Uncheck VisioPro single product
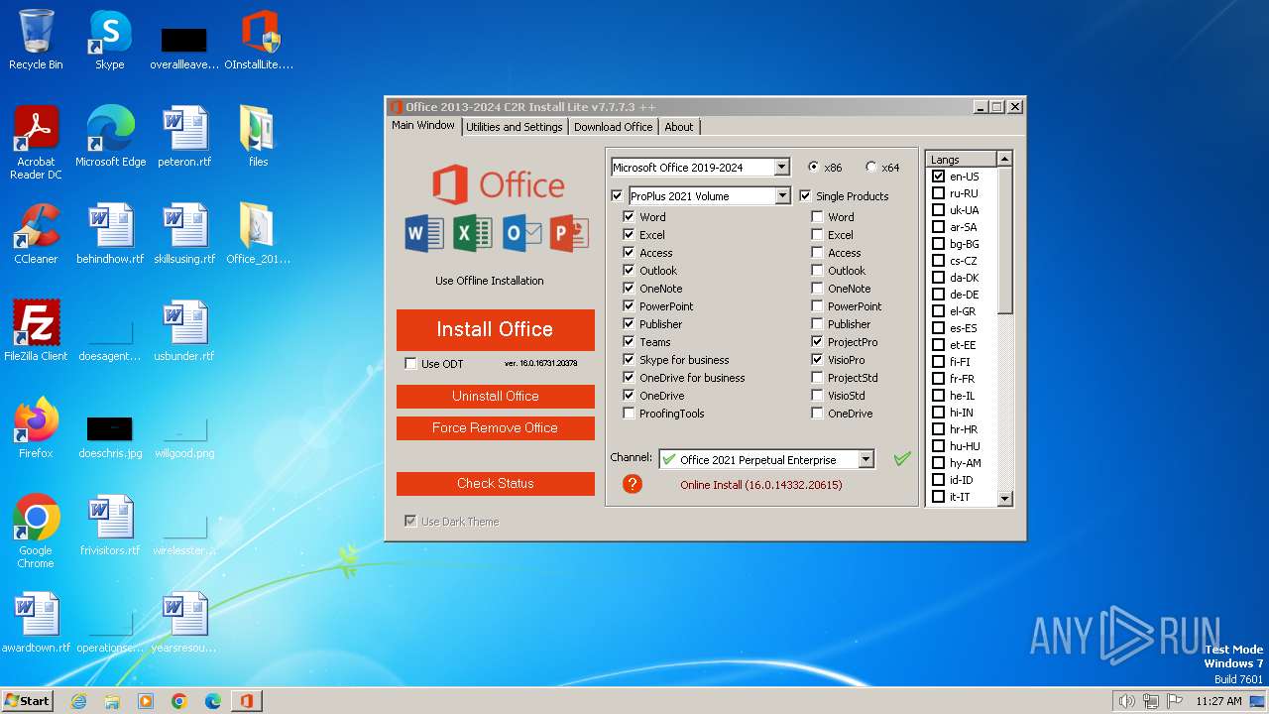Viewport: 1269px width, 714px height. pos(817,359)
